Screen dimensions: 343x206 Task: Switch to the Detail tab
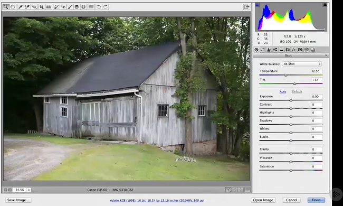269,50
